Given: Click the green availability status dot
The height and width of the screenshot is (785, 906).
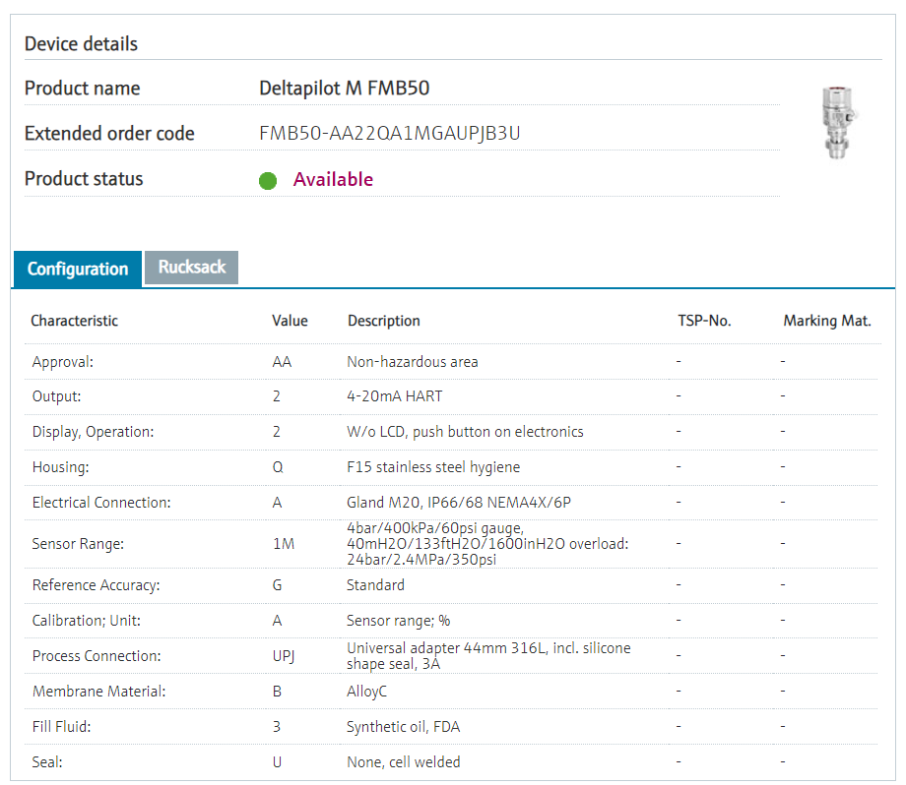Looking at the screenshot, I should 268,181.
